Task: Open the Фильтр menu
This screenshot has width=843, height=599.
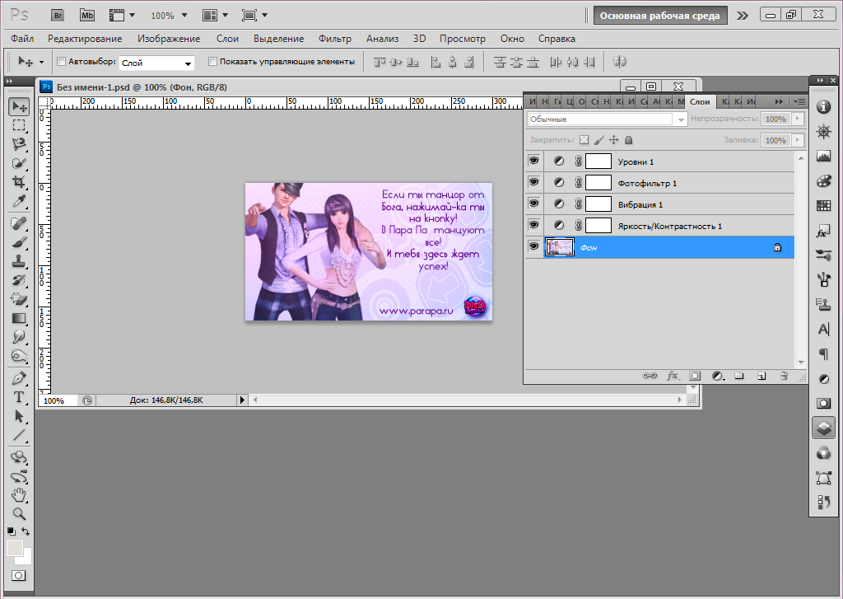Action: click(334, 39)
